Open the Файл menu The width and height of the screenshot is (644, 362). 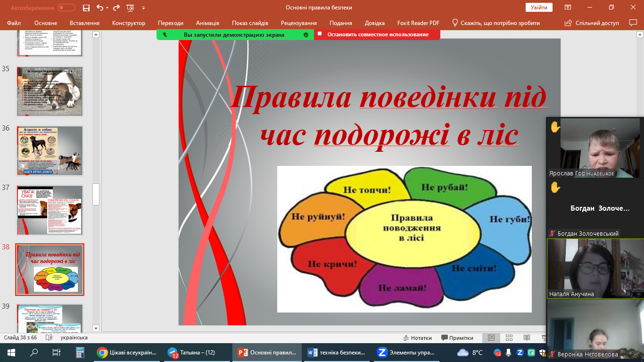14,23
